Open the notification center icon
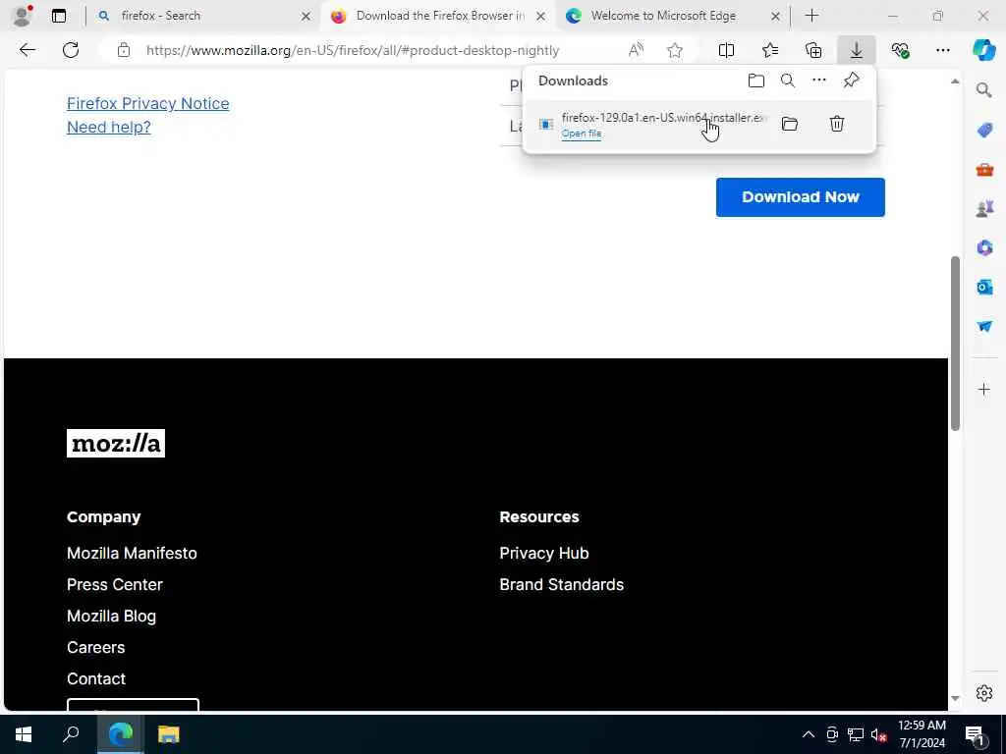1006x754 pixels. [976, 734]
